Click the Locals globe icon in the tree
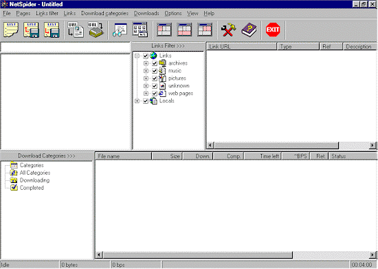The image size is (378, 269). tap(153, 101)
